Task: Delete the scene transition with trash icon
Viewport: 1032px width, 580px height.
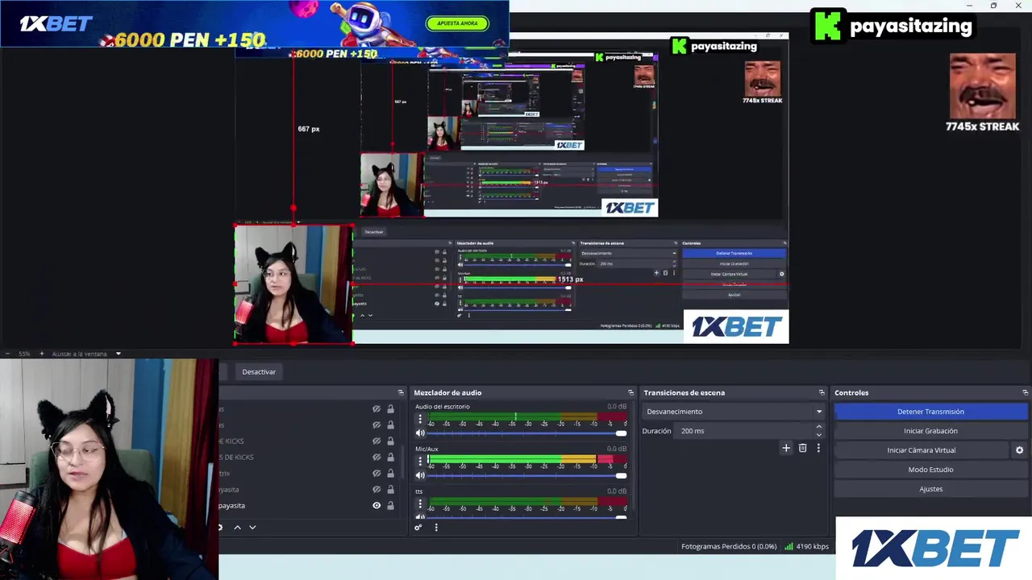Action: pos(802,448)
